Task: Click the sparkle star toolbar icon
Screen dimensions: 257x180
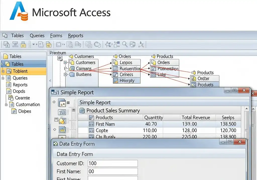Action: pyautogui.click(x=108, y=44)
